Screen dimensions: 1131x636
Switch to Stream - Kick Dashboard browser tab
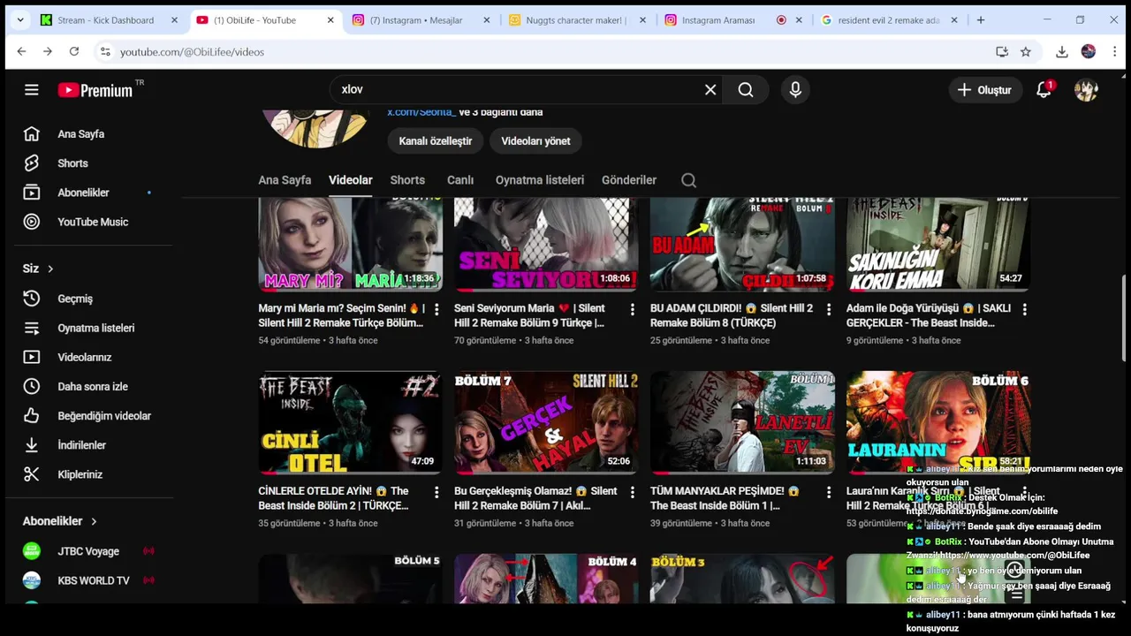point(108,20)
